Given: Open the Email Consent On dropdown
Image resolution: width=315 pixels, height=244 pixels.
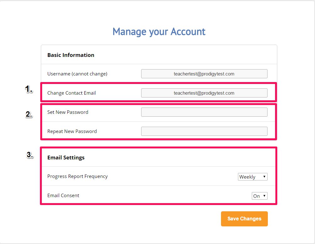Looking at the screenshot, I should [x=260, y=196].
